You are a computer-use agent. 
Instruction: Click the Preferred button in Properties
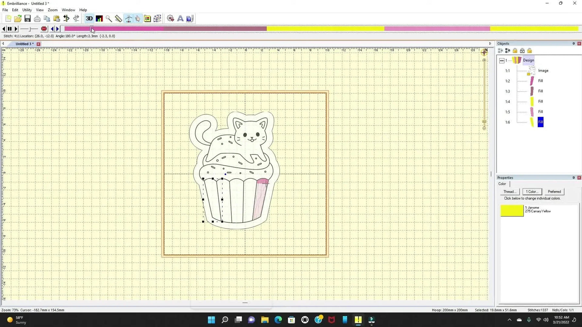[x=554, y=192]
